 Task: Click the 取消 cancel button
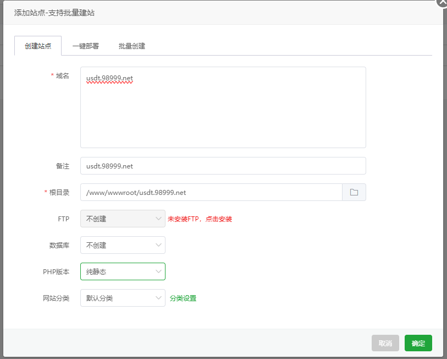[x=385, y=343]
